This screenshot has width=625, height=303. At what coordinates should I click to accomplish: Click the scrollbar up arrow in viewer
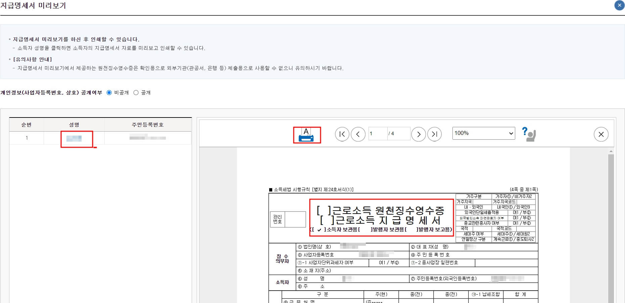(x=611, y=151)
